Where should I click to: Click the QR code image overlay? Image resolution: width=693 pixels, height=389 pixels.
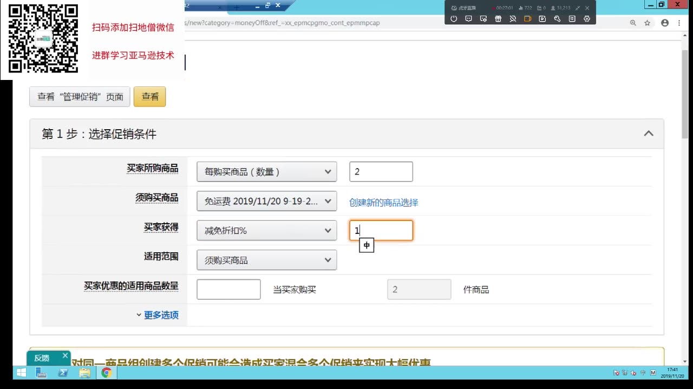coord(44,38)
